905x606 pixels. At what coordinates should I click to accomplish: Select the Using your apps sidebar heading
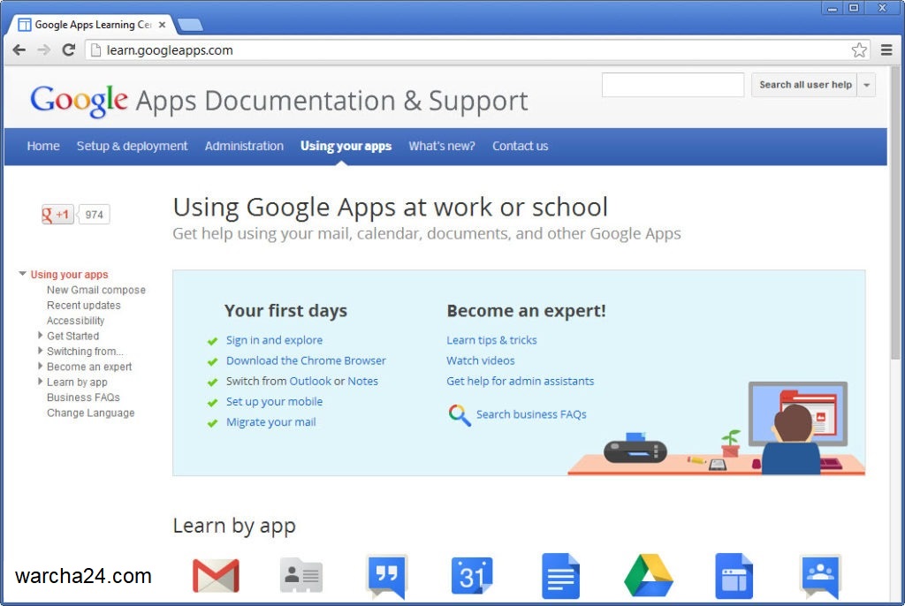pos(69,275)
